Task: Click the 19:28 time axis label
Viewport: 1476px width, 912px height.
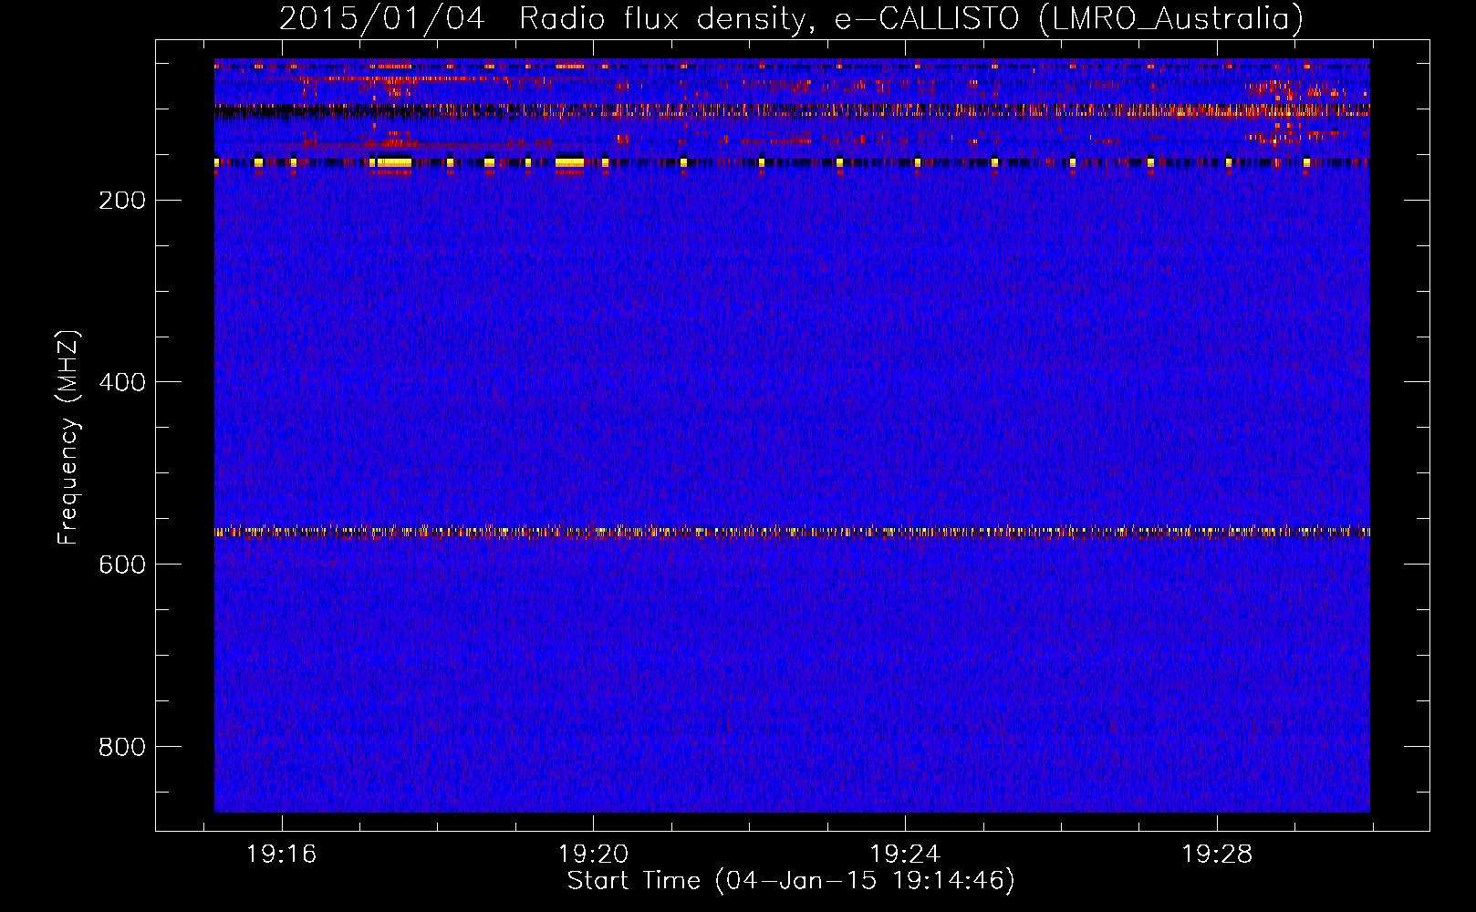Action: [x=1217, y=855]
